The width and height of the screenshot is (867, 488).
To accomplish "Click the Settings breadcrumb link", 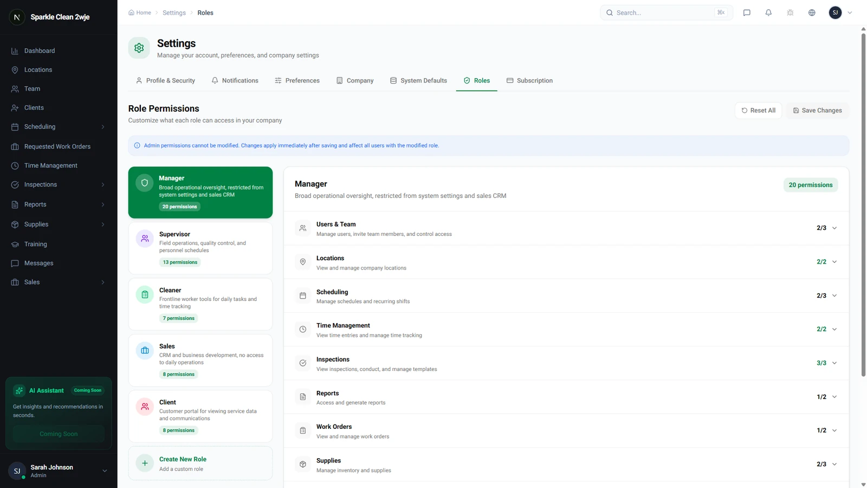I will coord(174,13).
